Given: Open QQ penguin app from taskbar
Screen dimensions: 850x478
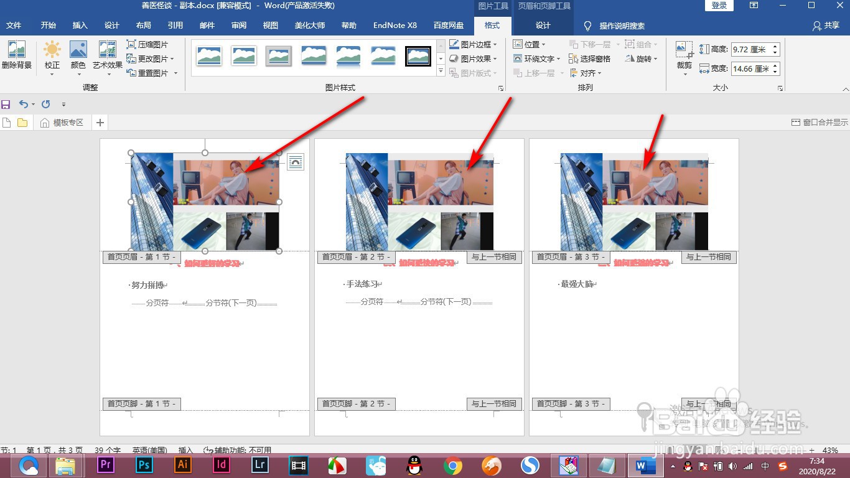Looking at the screenshot, I should [414, 466].
